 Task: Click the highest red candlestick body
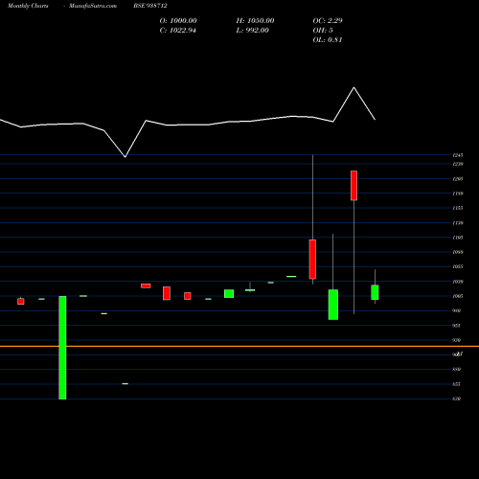click(354, 186)
